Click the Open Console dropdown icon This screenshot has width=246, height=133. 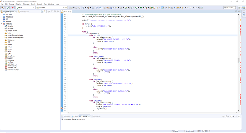pyautogui.click(x=232, y=116)
